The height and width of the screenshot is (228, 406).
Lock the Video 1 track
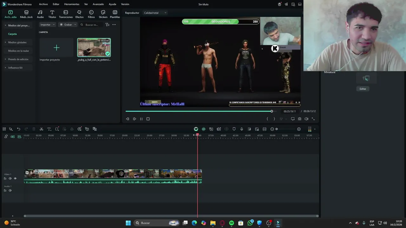(5, 179)
